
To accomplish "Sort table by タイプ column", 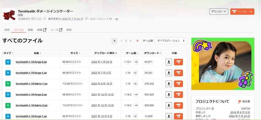I will pos(8,53).
